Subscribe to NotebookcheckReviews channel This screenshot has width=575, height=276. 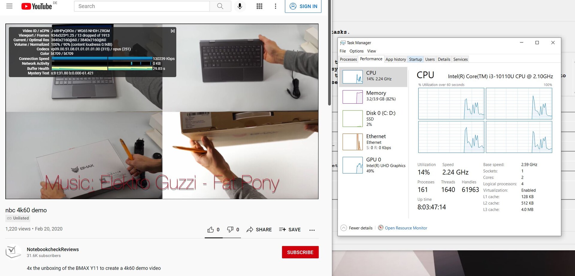[300, 252]
